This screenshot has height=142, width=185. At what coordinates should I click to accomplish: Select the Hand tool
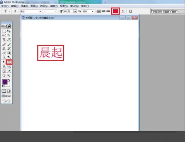point(4,75)
